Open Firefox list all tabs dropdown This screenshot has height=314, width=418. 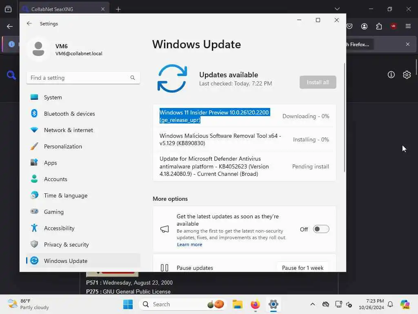[337, 9]
